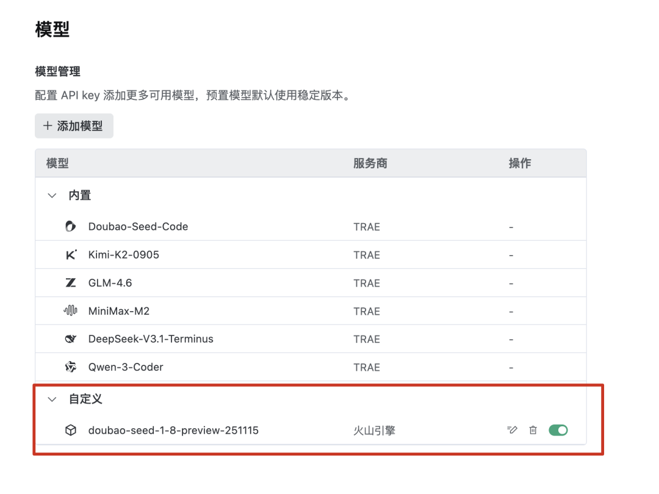Select the Doubao-Seed-Code row

tap(275, 226)
